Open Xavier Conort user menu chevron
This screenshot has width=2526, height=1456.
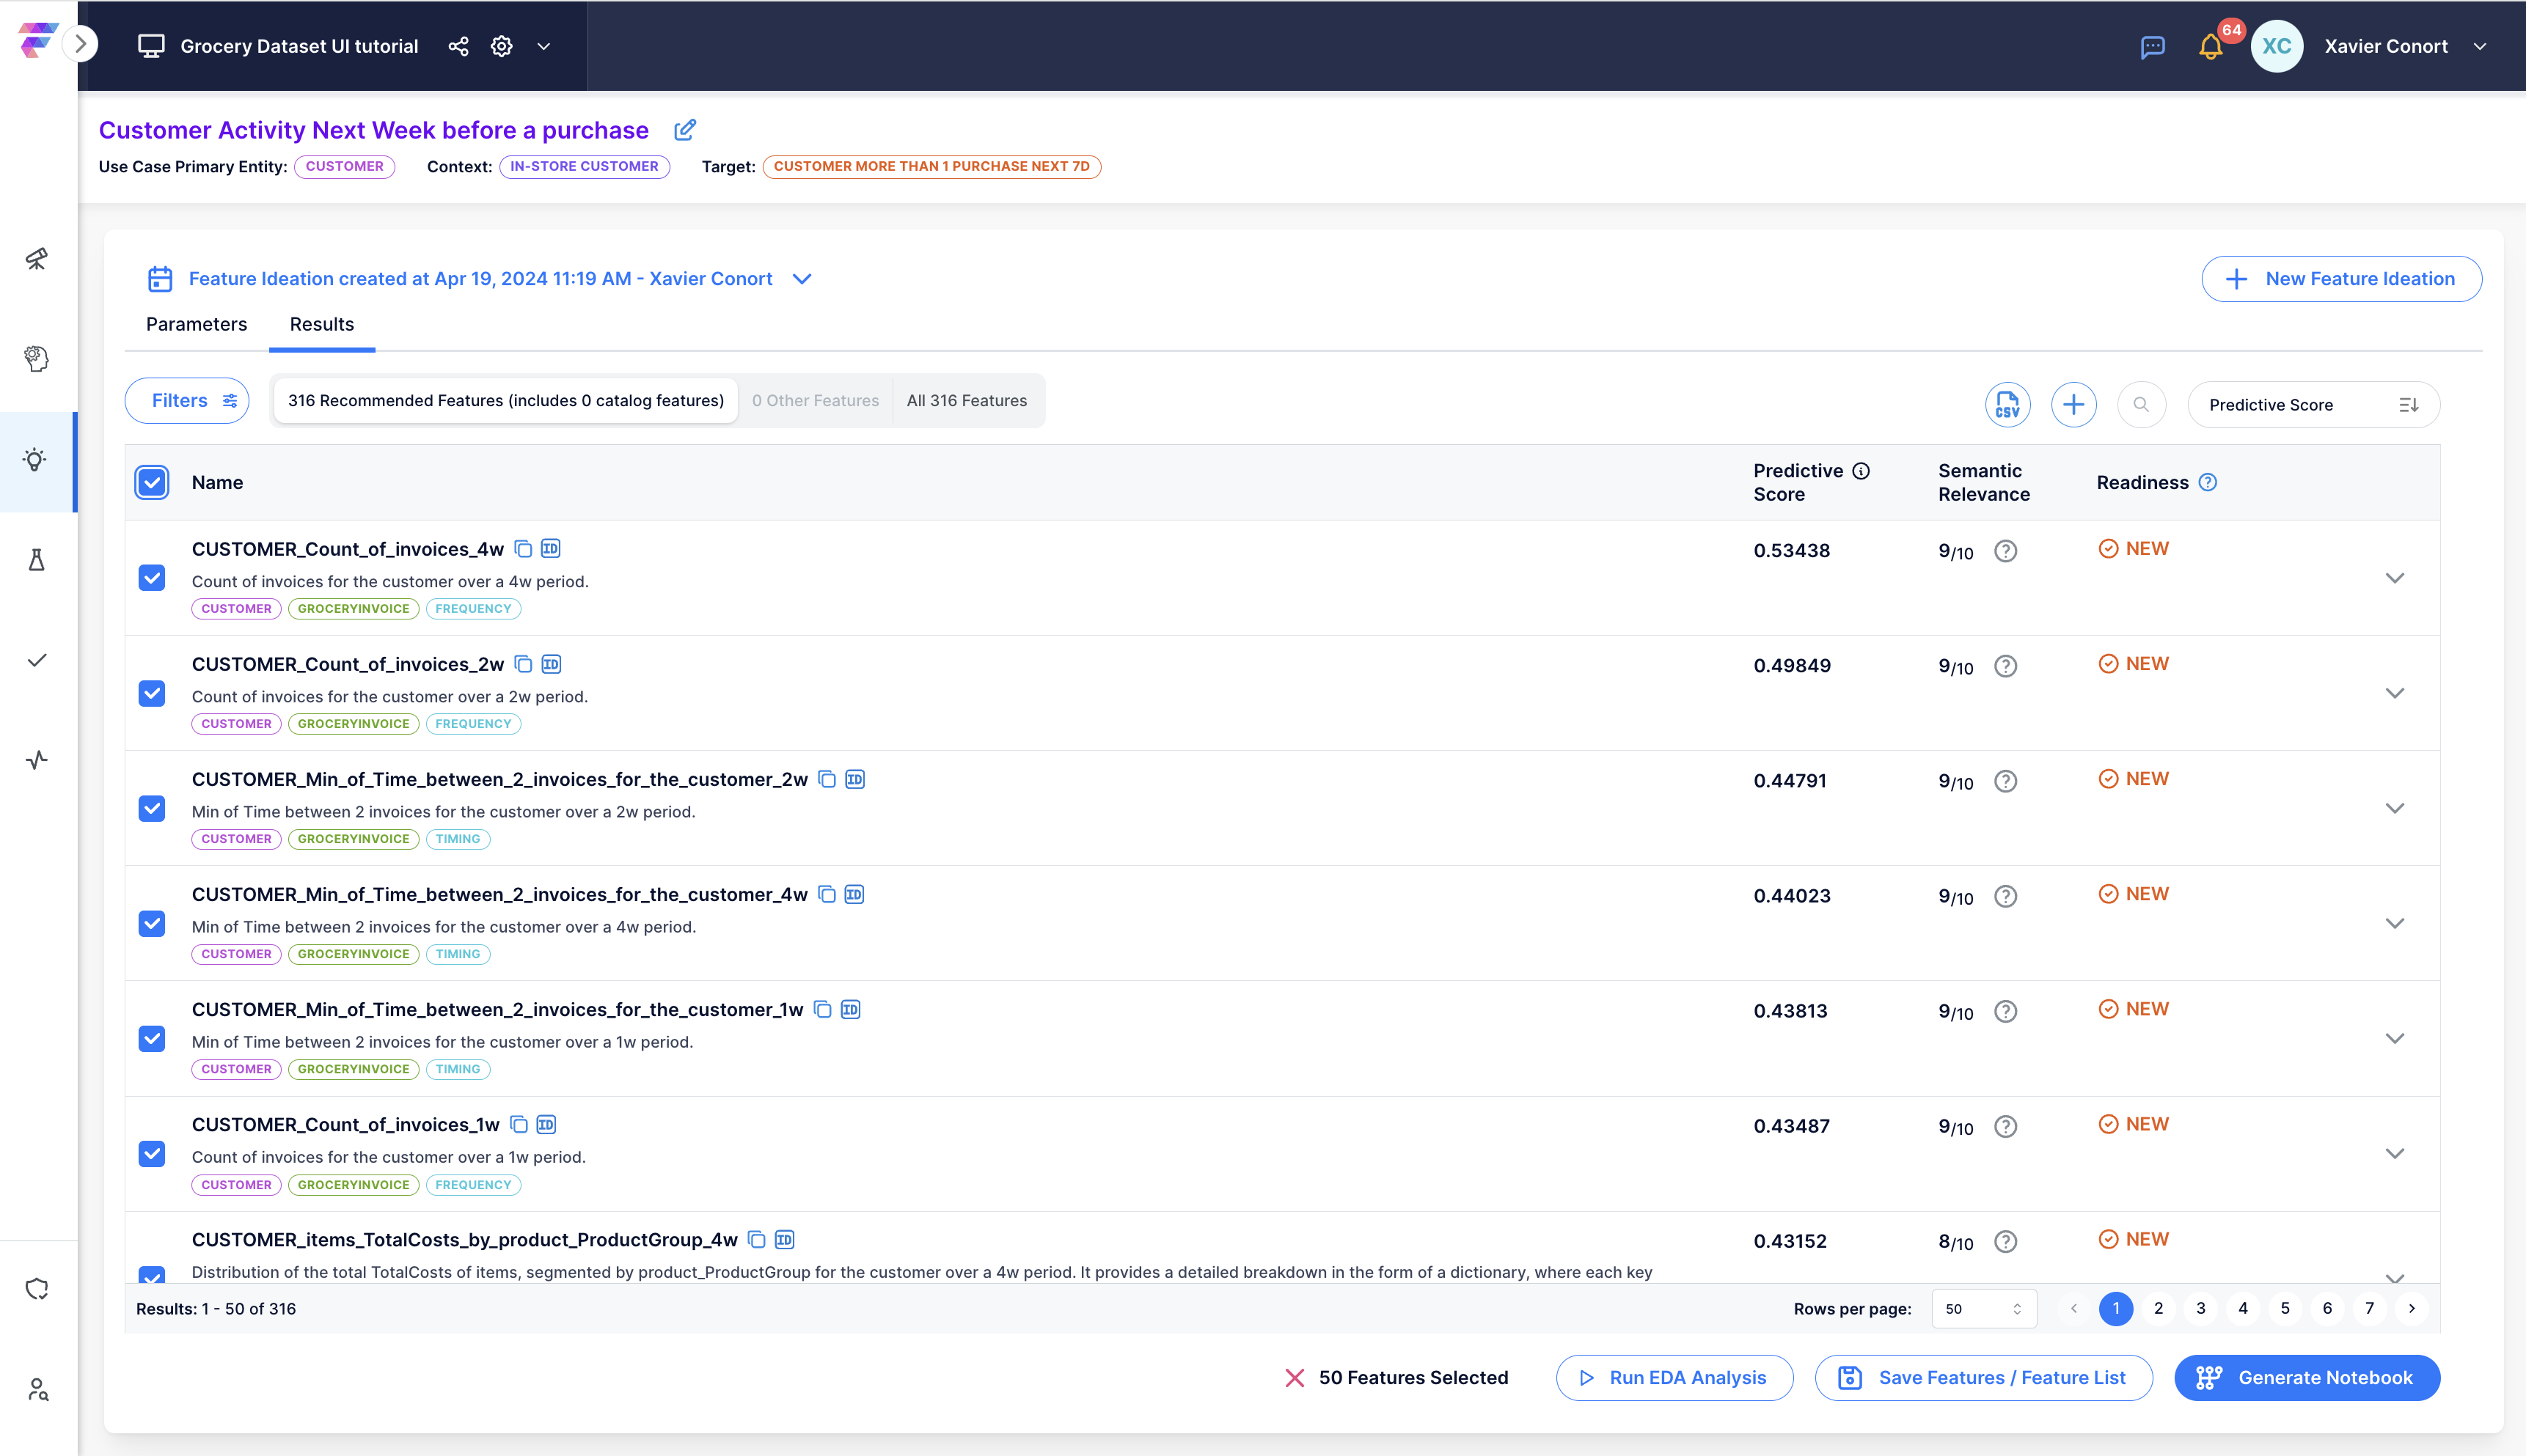(2480, 46)
